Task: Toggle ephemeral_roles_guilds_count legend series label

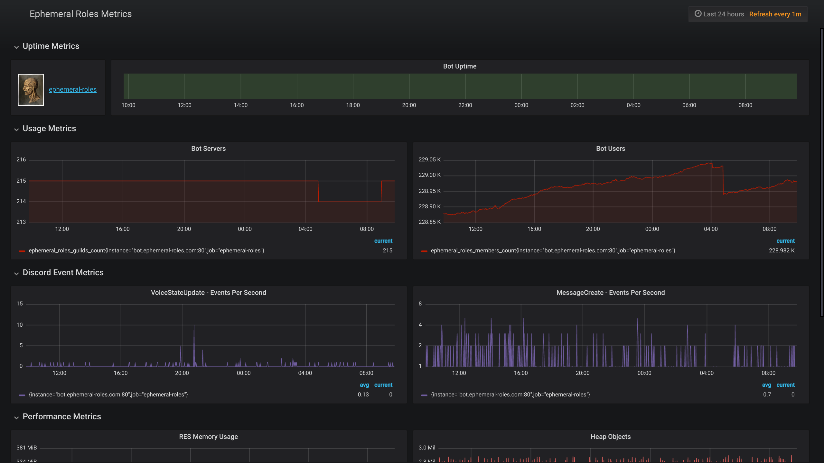Action: (x=146, y=250)
